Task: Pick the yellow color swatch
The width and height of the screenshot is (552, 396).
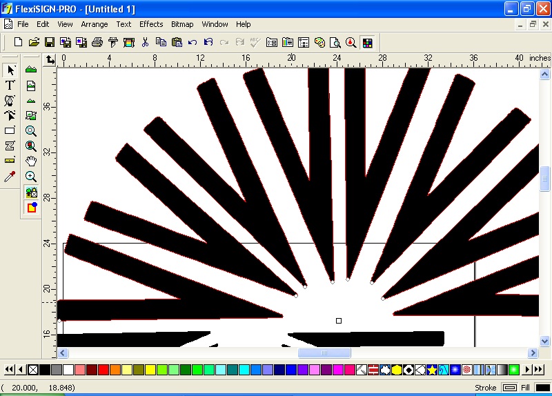Action: [x=150, y=370]
